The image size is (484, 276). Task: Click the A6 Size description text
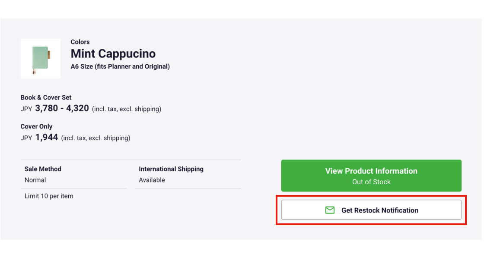(x=120, y=66)
